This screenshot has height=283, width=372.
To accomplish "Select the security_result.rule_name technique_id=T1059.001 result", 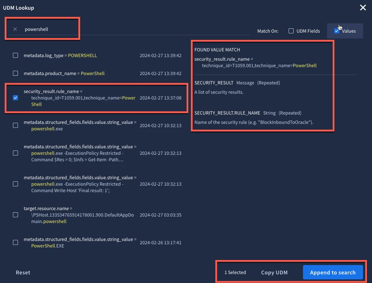I will pos(79,98).
